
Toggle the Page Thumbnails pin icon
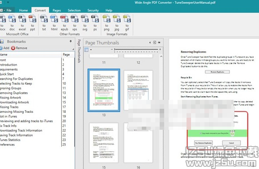coord(159,42)
